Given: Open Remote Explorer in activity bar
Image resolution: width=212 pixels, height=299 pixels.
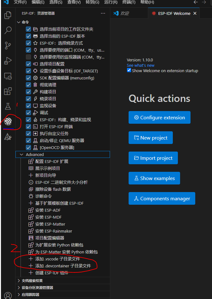Looking at the screenshot, I should 8,76.
